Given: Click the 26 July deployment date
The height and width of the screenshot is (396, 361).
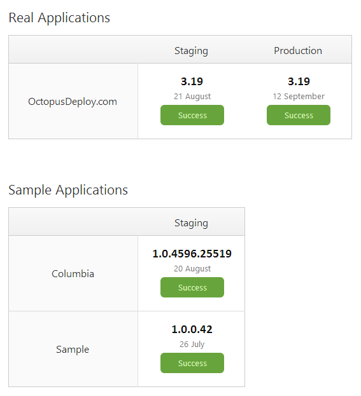Looking at the screenshot, I should pyautogui.click(x=192, y=345).
